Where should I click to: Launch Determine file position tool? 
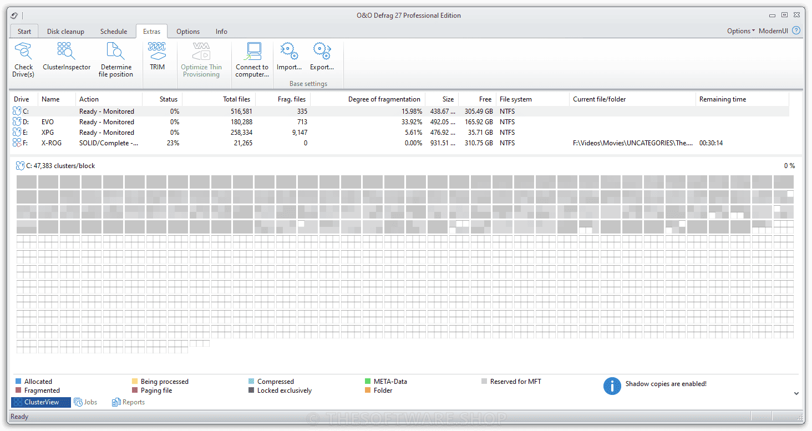(x=116, y=60)
